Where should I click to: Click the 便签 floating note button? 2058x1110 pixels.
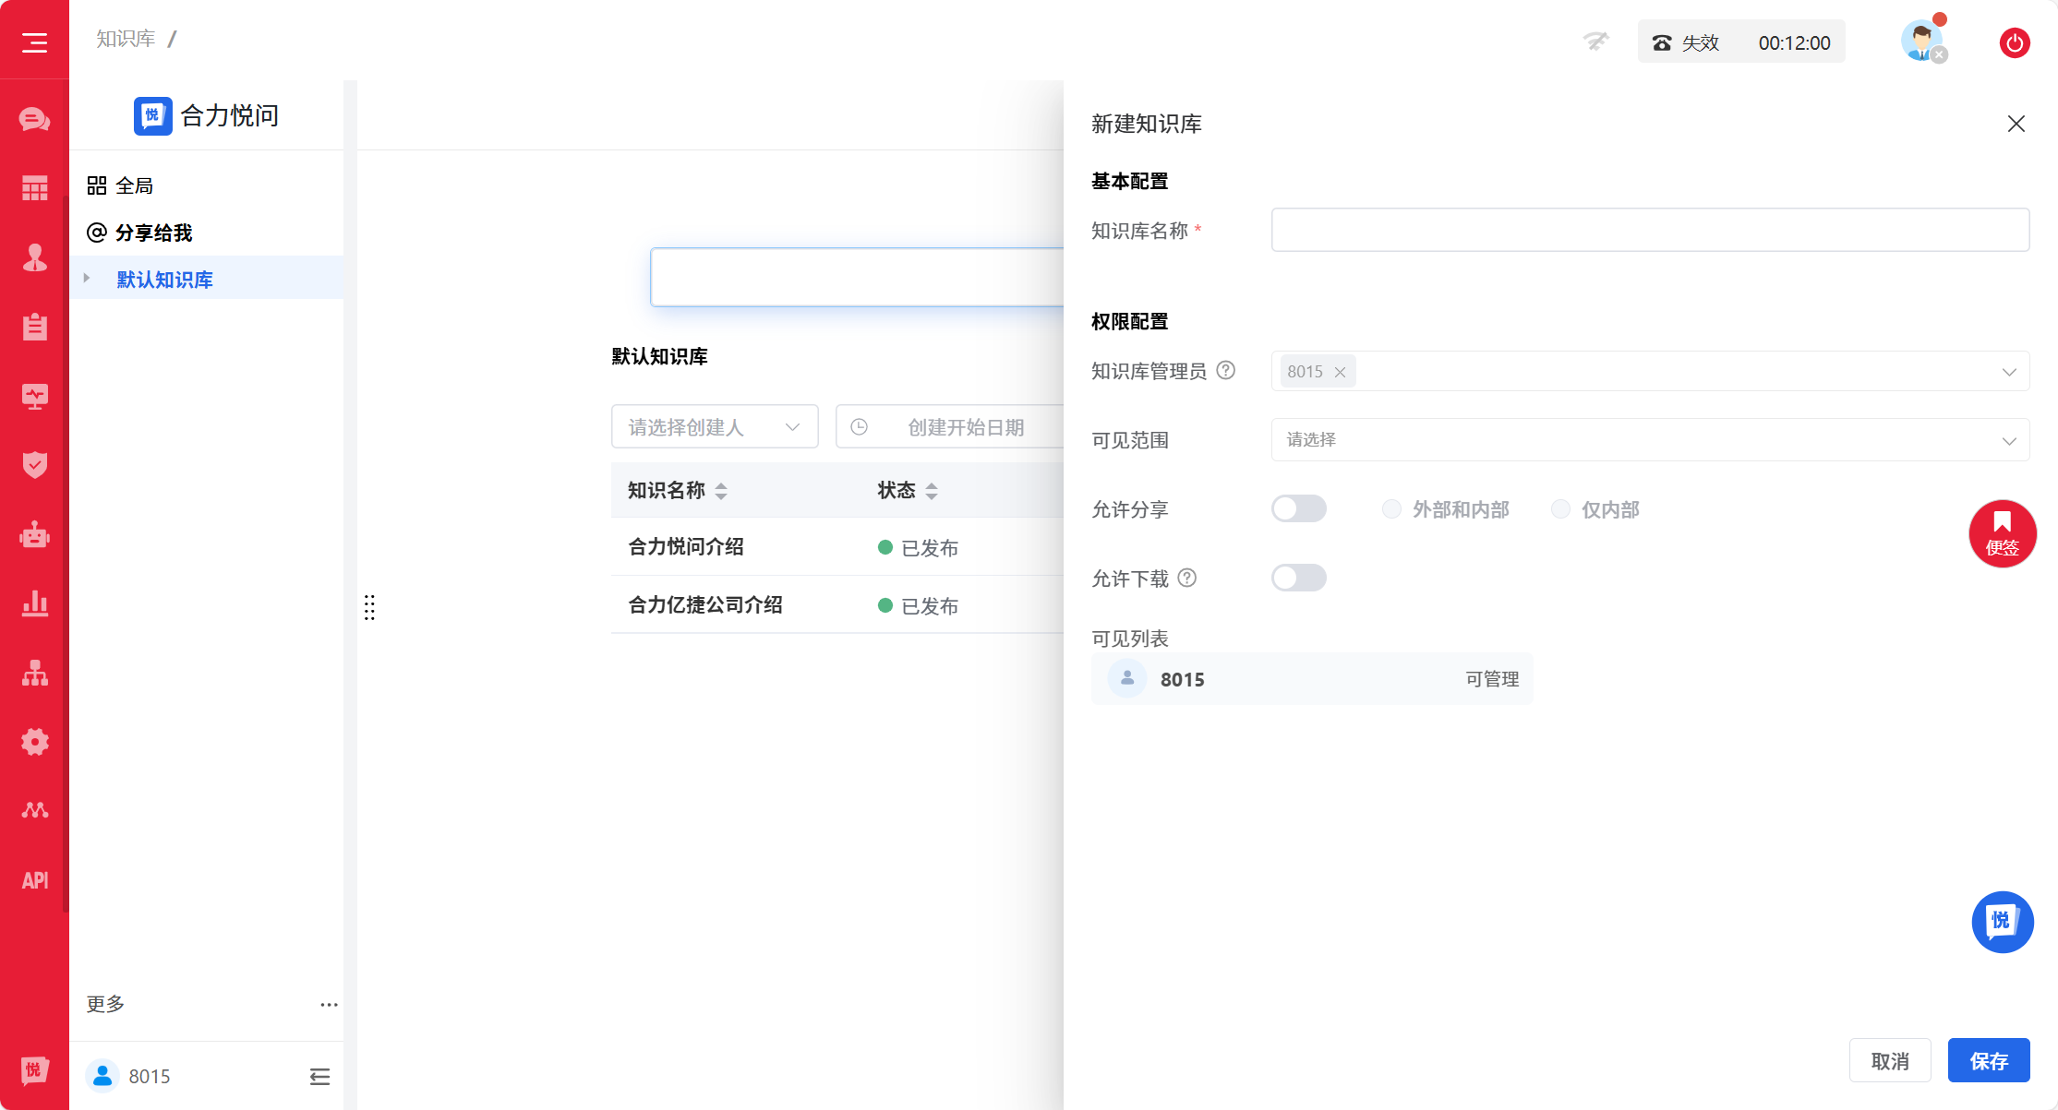pos(2002,533)
